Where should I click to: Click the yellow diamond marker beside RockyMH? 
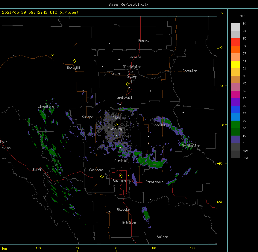coord(75,61)
